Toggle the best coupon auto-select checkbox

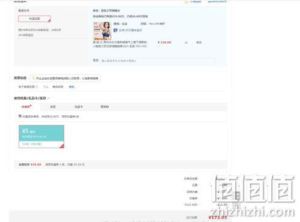pyautogui.click(x=20, y=116)
